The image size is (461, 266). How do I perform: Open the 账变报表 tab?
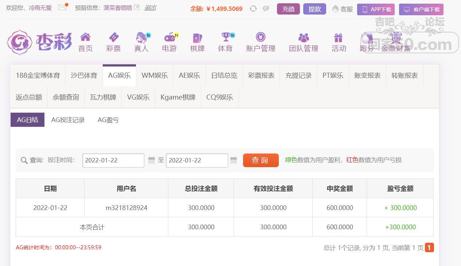click(x=367, y=76)
